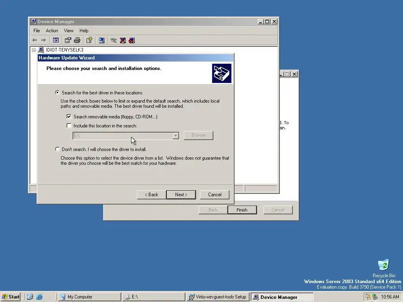Open the File menu
Viewport: 403px width, 302px height.
click(37, 31)
